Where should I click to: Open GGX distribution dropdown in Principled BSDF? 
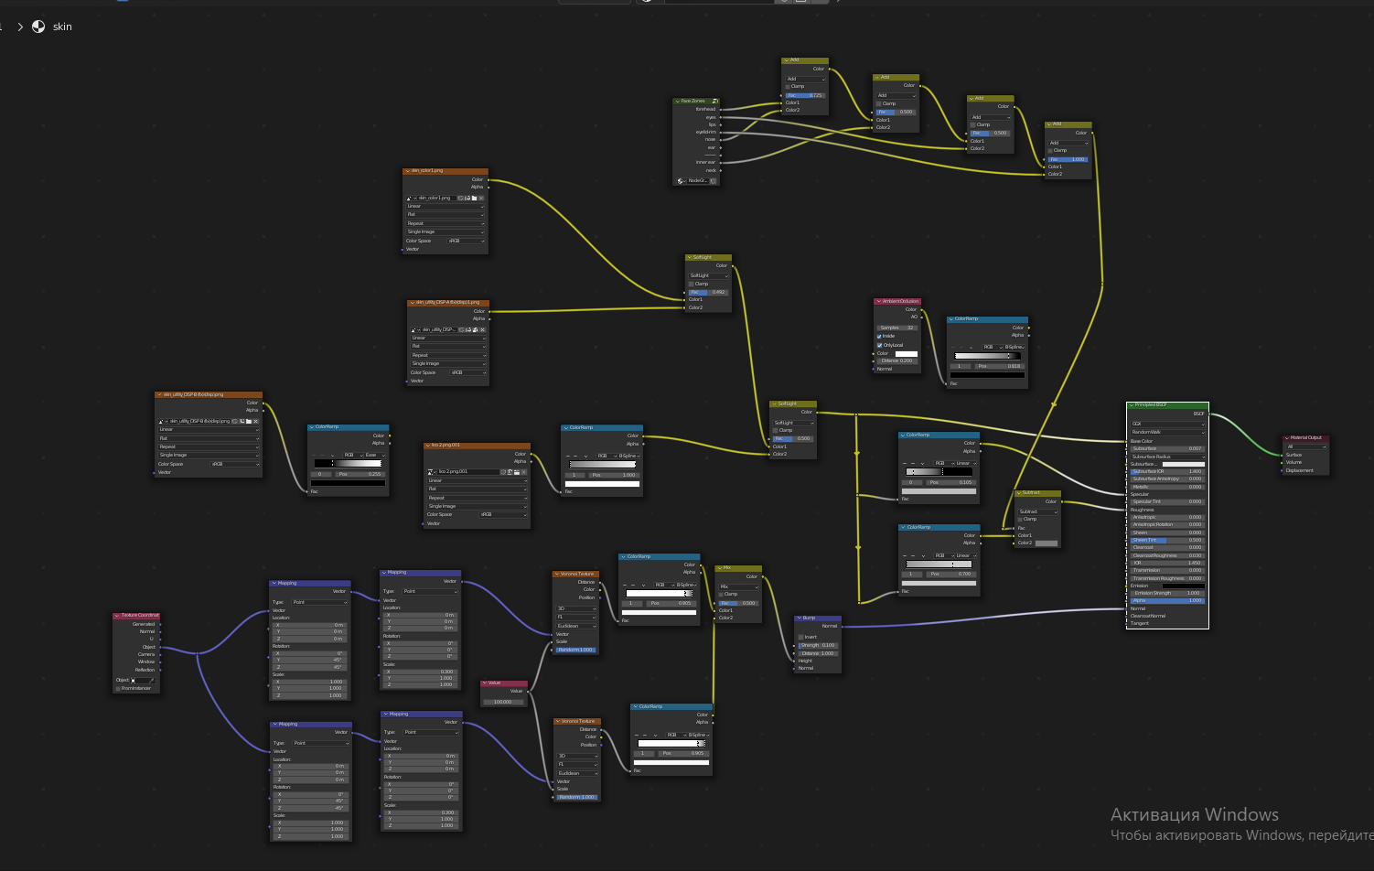pos(1168,425)
